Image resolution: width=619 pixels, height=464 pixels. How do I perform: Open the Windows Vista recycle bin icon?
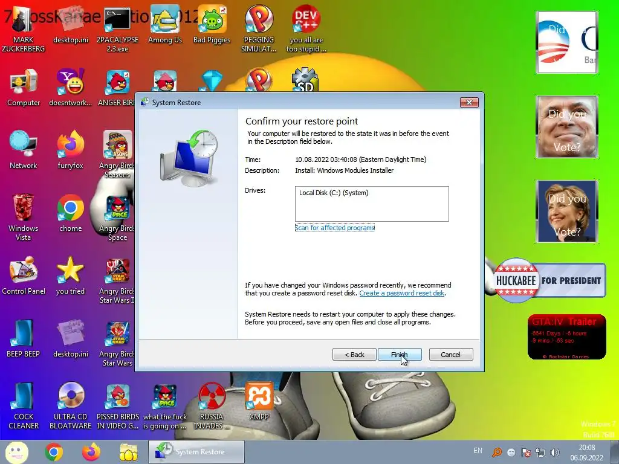click(24, 217)
